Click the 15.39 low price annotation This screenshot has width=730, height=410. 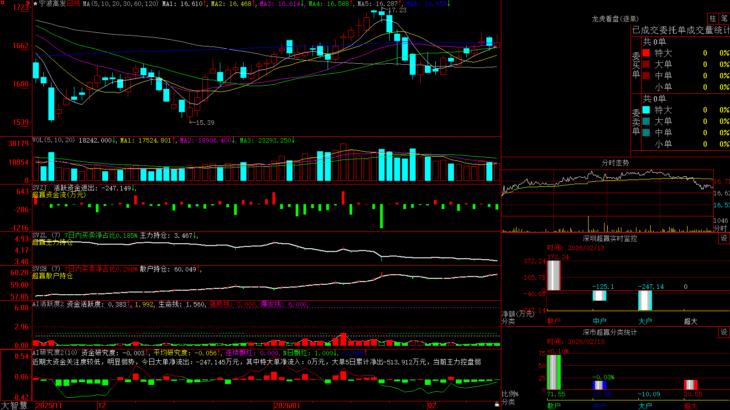tap(205, 123)
